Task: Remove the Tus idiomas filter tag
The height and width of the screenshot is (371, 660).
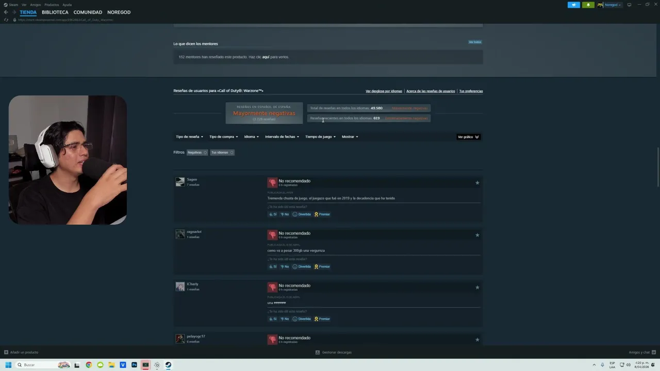Action: [x=232, y=153]
